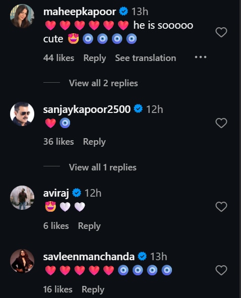241x298 pixels.
Task: Click See translation on maheepkapoor's comment
Action: click(x=146, y=58)
